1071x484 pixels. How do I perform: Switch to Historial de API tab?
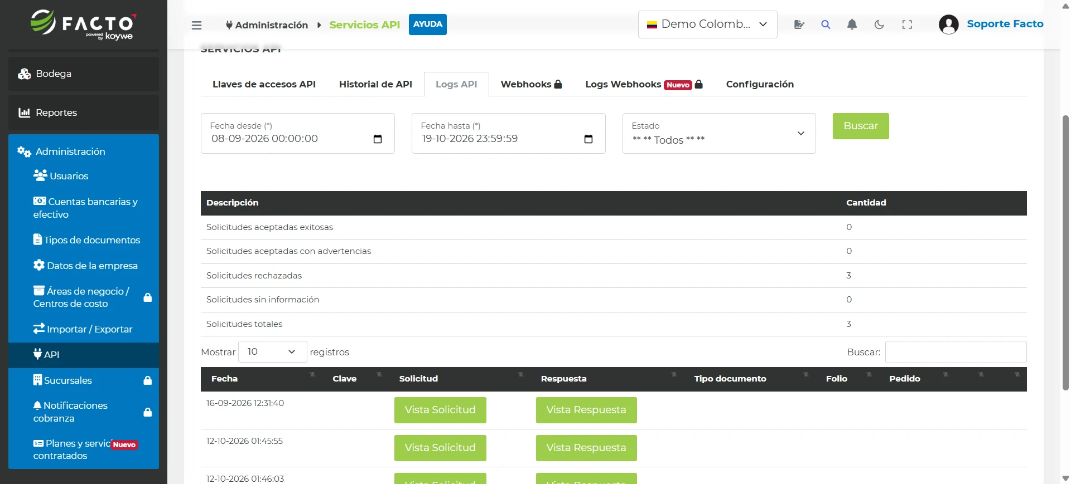click(x=375, y=84)
